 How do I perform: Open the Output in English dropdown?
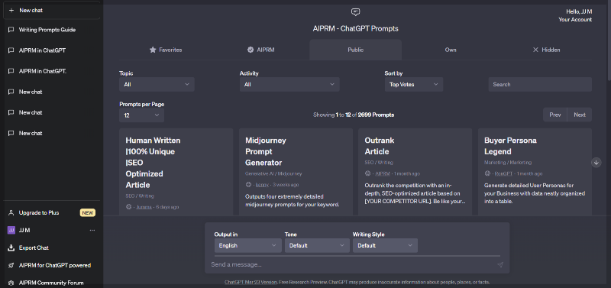247,245
